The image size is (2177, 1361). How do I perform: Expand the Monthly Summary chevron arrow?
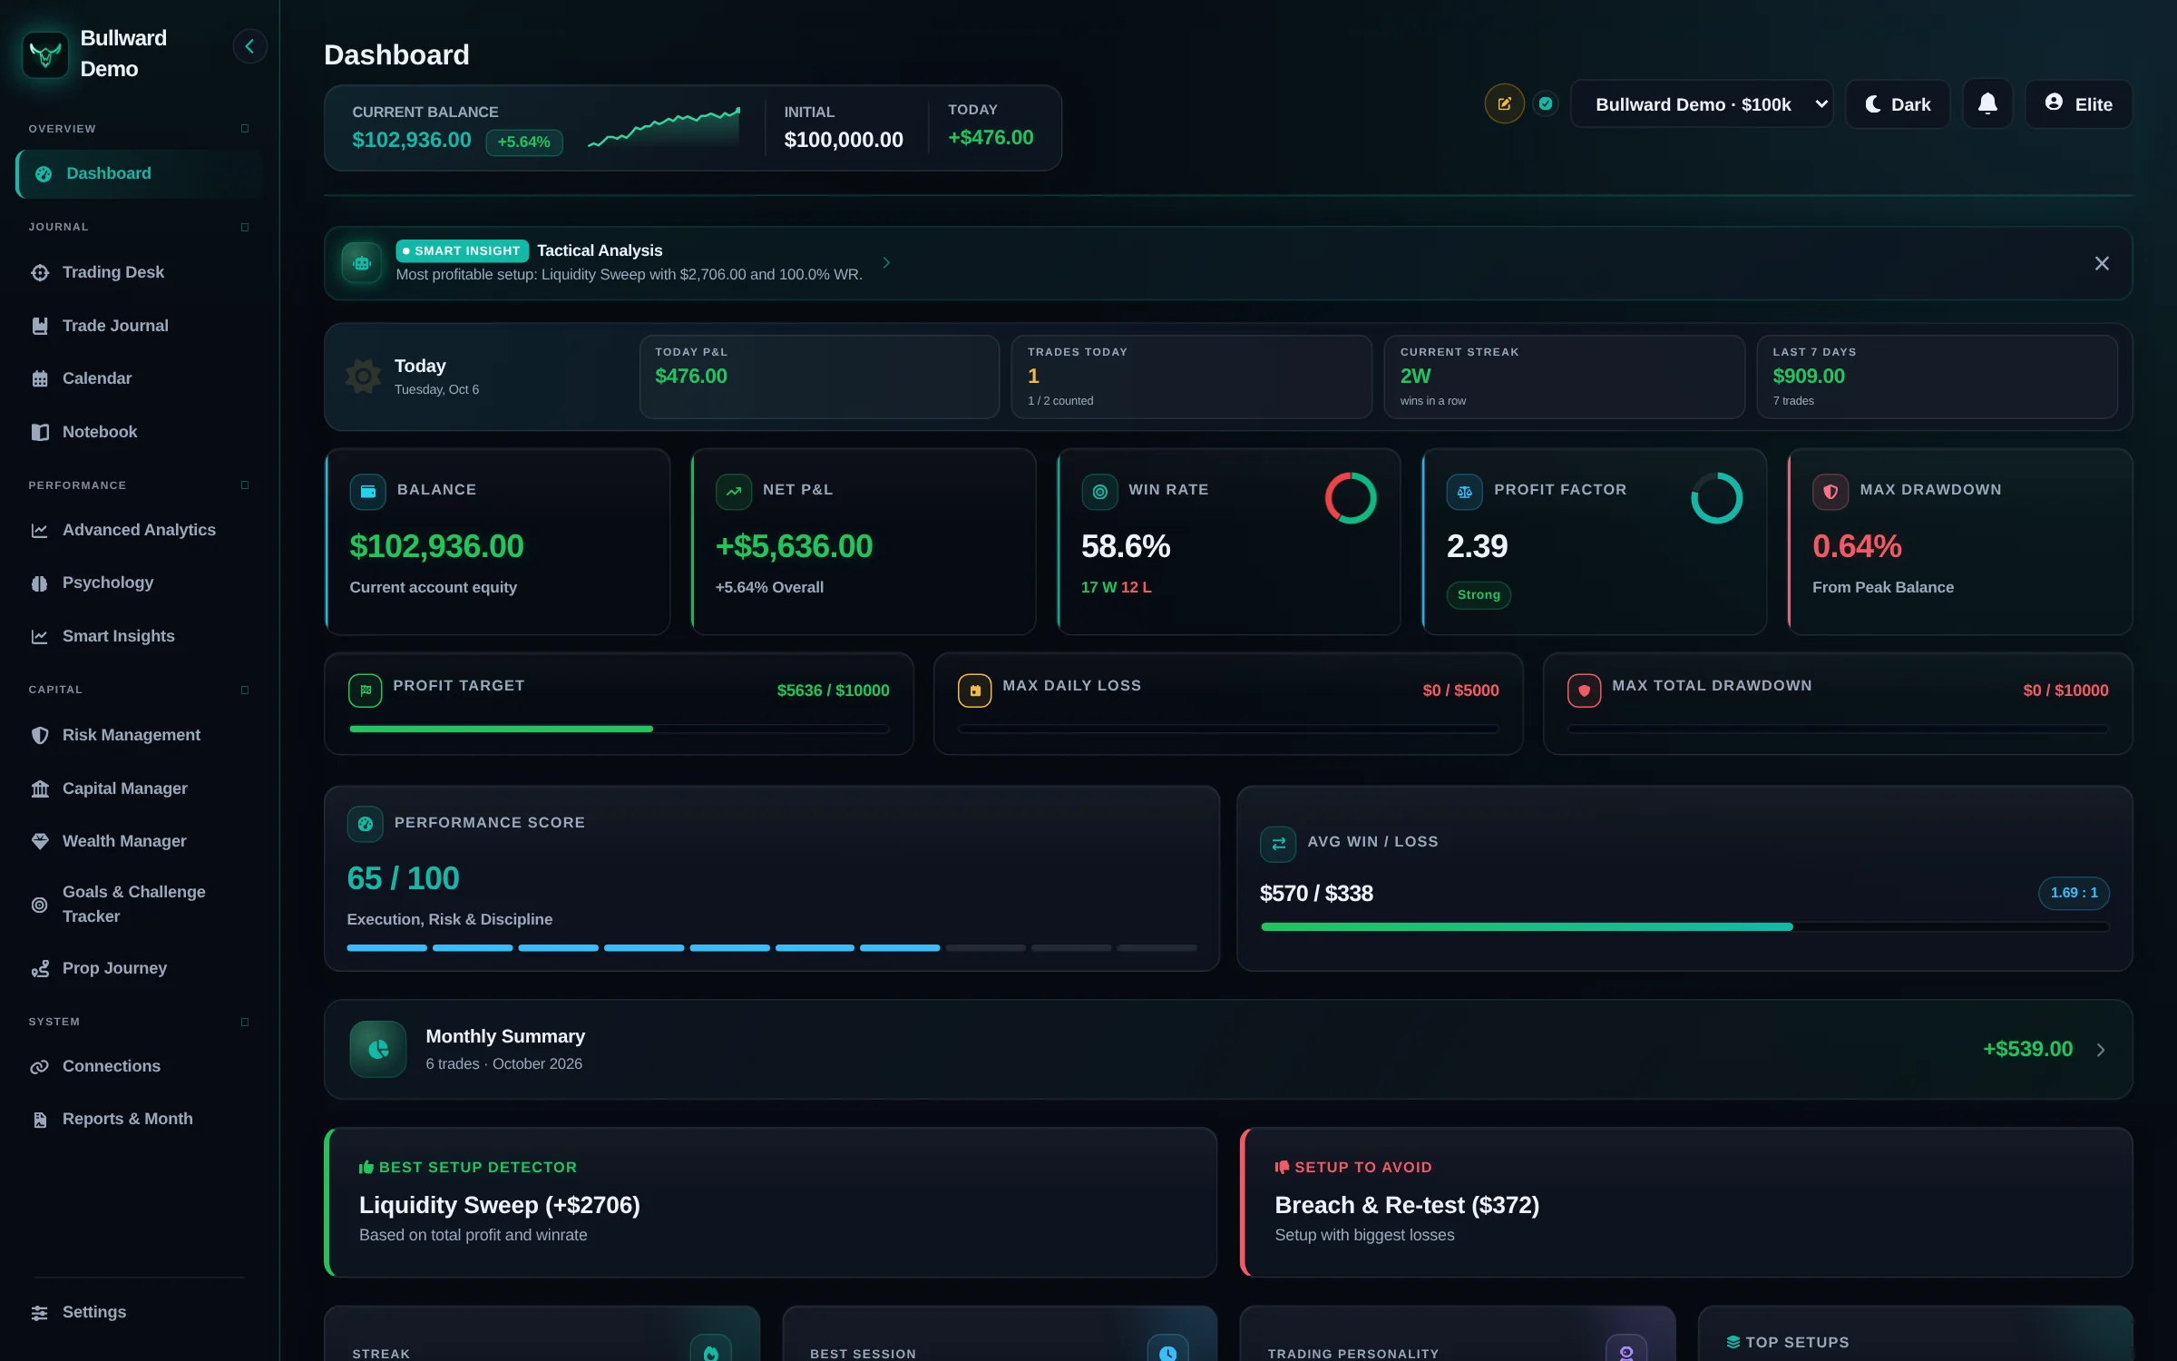coord(2101,1050)
